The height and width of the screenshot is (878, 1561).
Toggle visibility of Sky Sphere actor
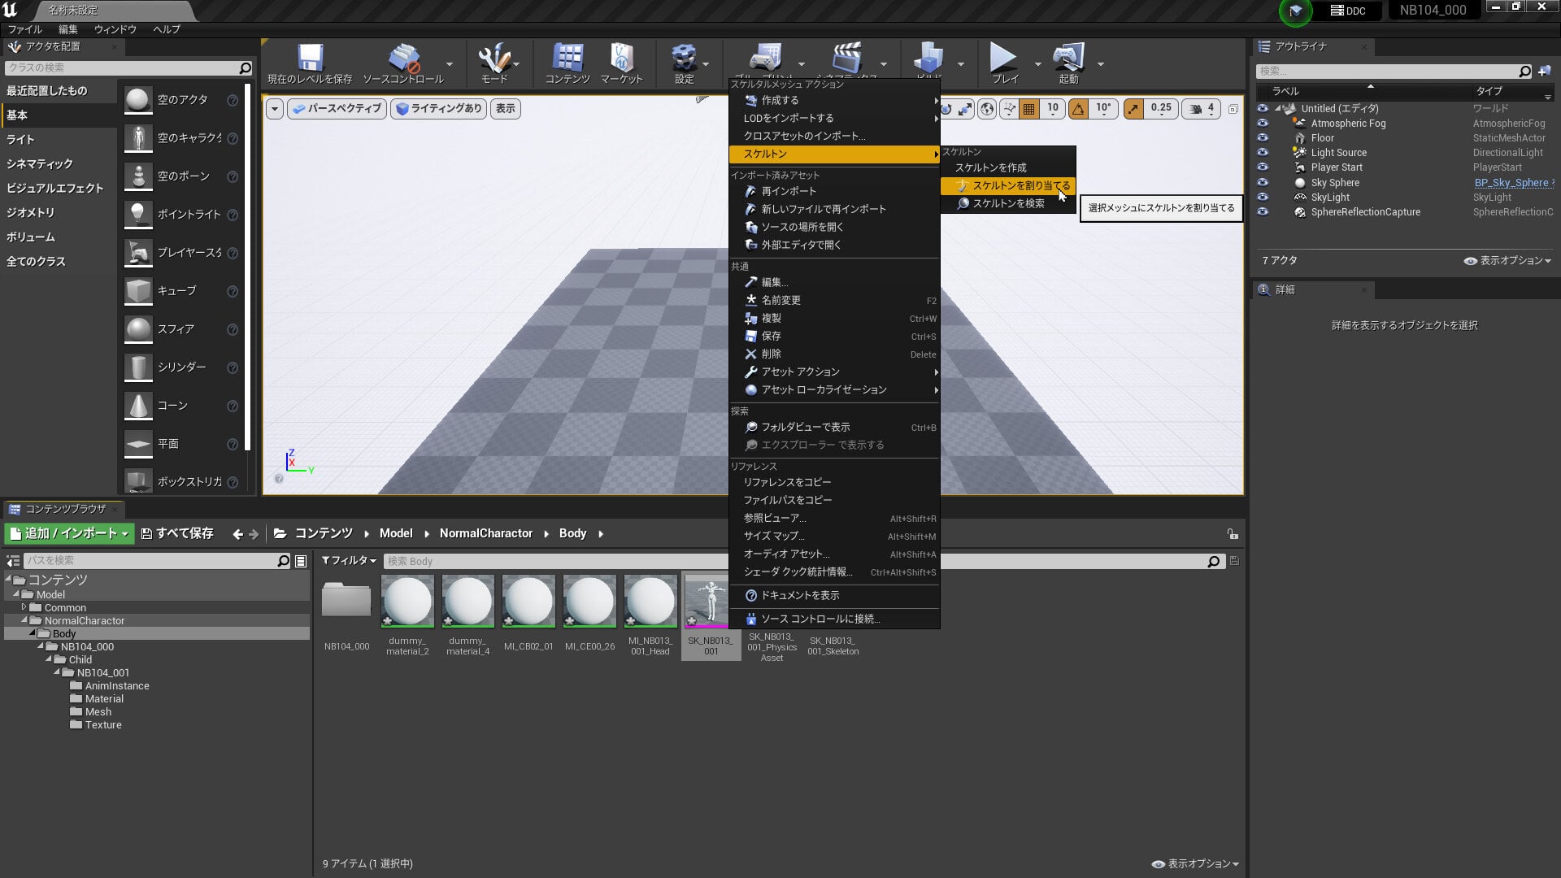(1263, 183)
